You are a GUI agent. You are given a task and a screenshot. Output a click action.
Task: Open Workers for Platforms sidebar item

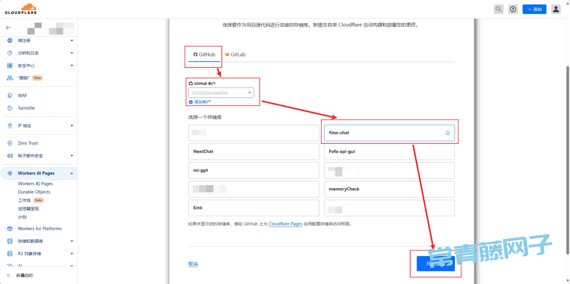(40, 229)
